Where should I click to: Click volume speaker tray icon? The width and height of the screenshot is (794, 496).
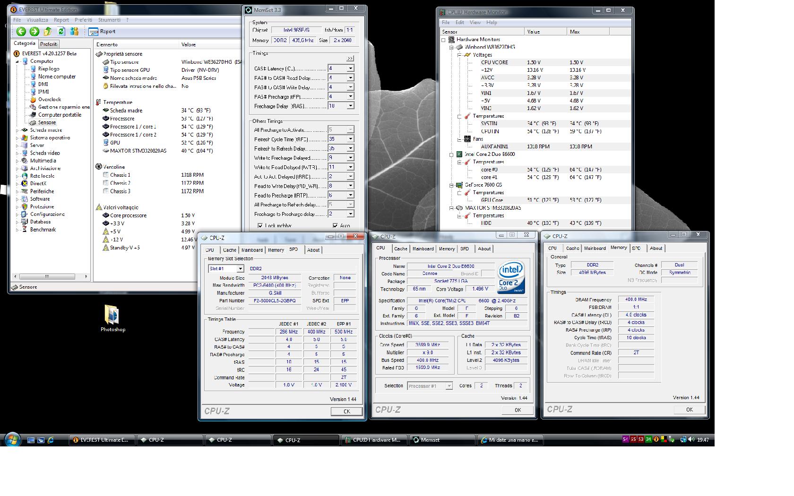tap(691, 440)
